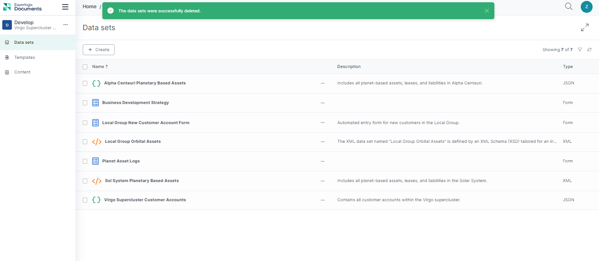Open the ellipsis menu for Sol System row

pyautogui.click(x=323, y=181)
